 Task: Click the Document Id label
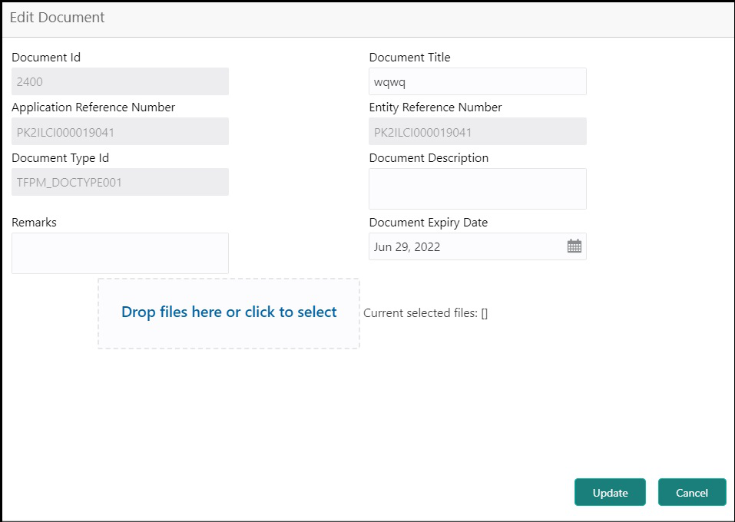pyautogui.click(x=46, y=57)
